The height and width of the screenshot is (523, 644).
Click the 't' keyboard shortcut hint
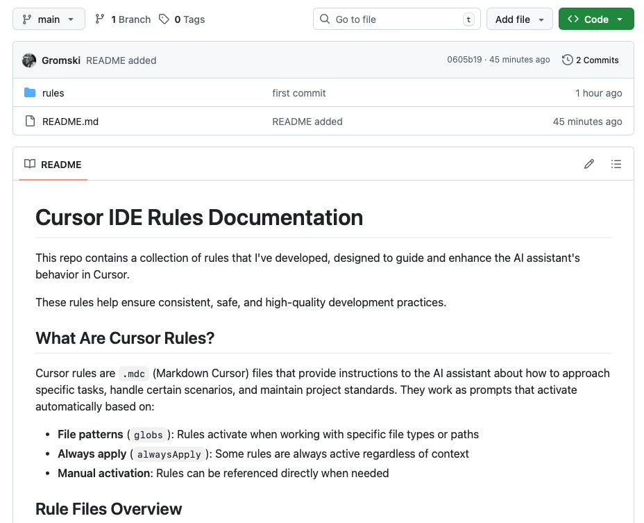click(x=468, y=19)
